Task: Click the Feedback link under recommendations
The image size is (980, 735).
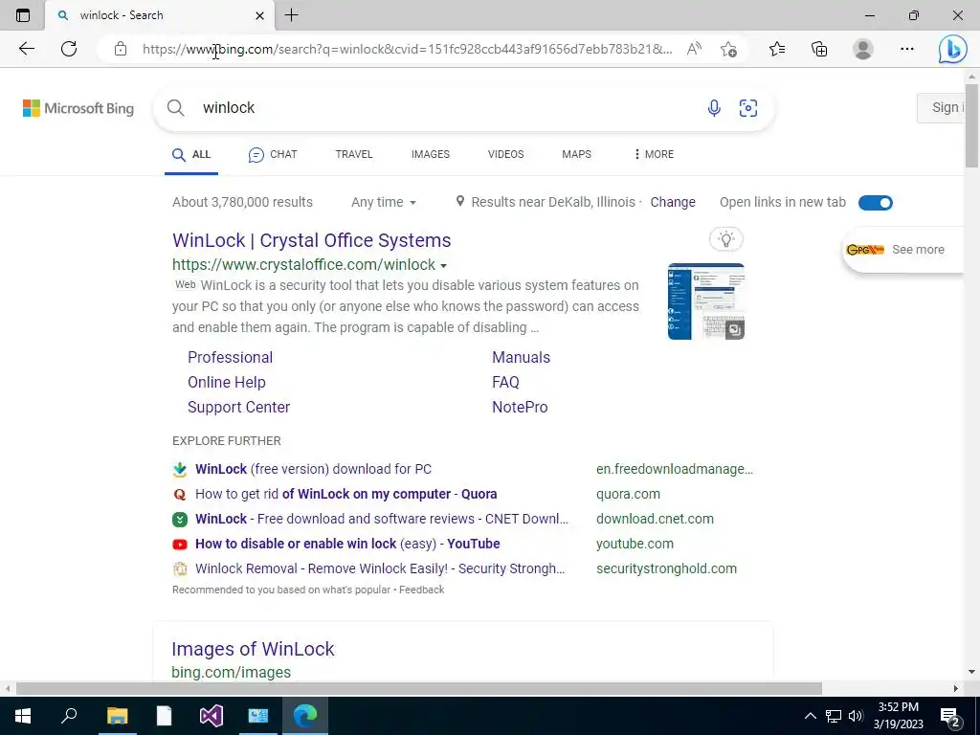Action: [x=421, y=590]
